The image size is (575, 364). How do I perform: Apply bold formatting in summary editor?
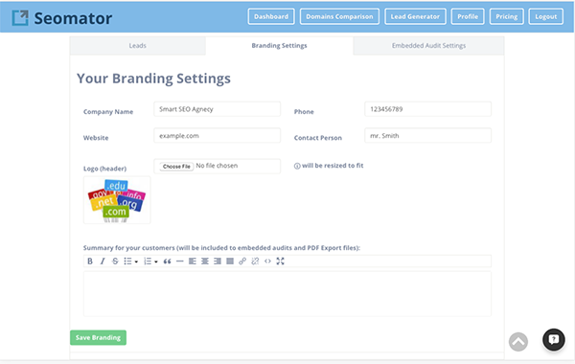click(90, 261)
